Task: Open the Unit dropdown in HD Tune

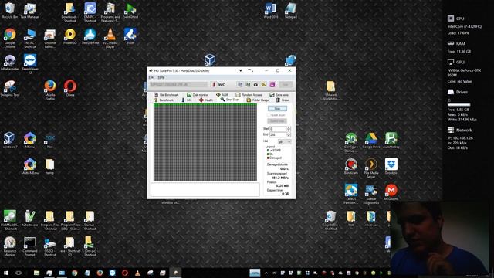Action: (x=285, y=141)
